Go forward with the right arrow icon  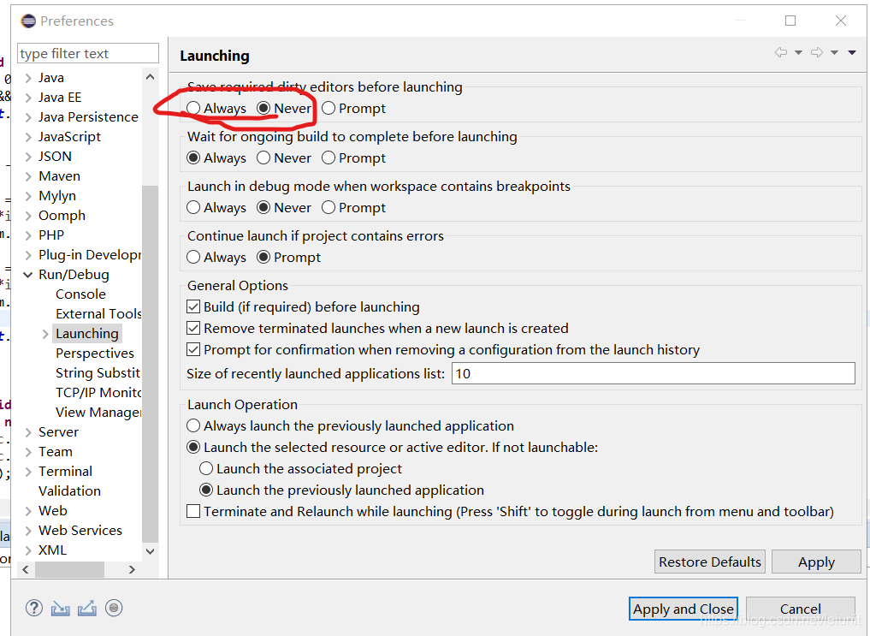[817, 52]
